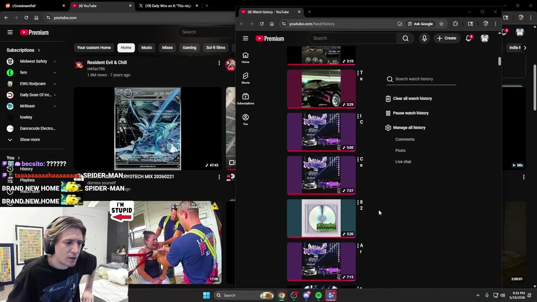
Task: Open Chrome icon on the taskbar
Action: tap(282, 295)
